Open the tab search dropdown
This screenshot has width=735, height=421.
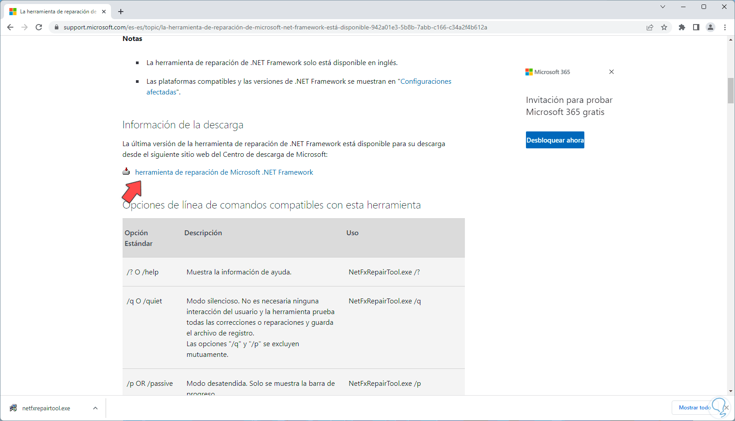point(663,7)
